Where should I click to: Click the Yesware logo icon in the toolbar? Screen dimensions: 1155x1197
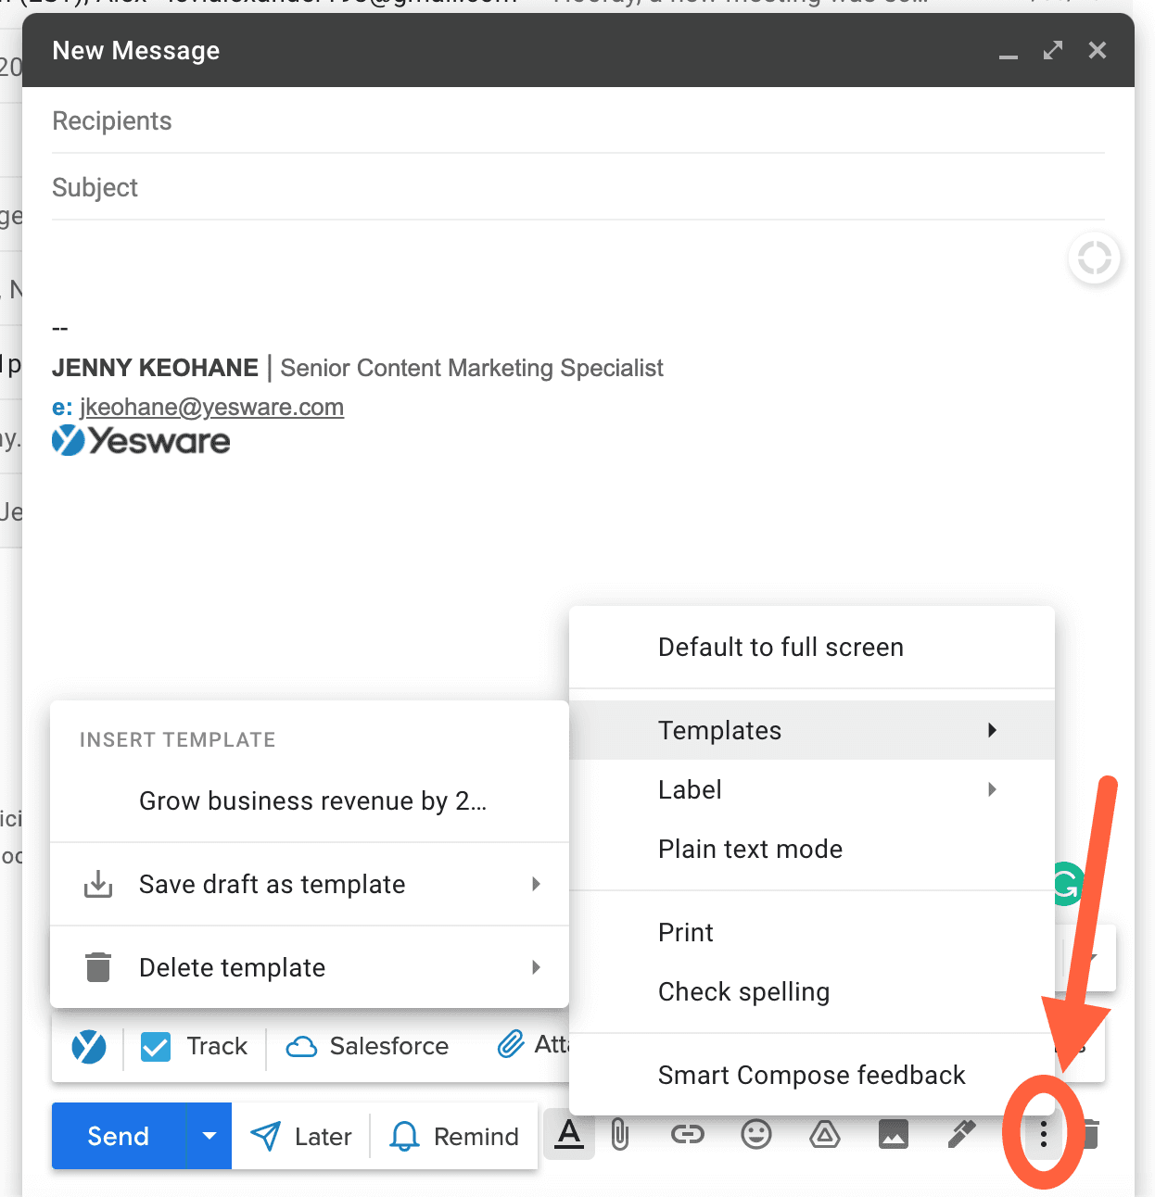88,1046
